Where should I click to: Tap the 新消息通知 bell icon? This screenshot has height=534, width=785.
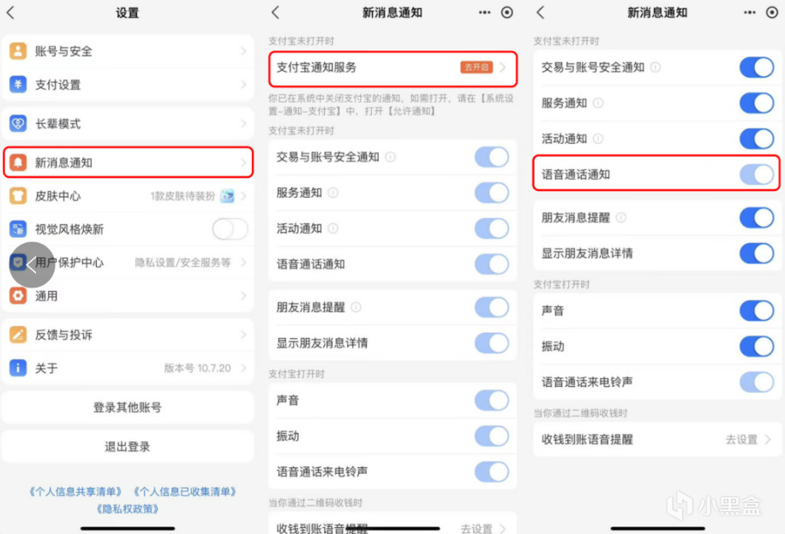pyautogui.click(x=18, y=163)
